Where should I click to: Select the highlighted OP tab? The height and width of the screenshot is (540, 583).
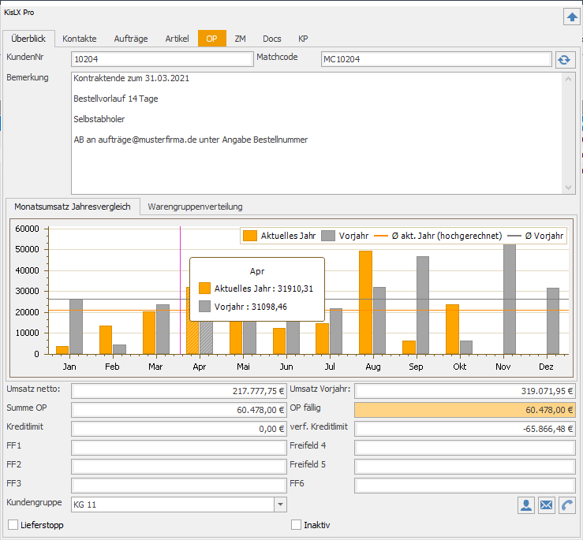211,39
